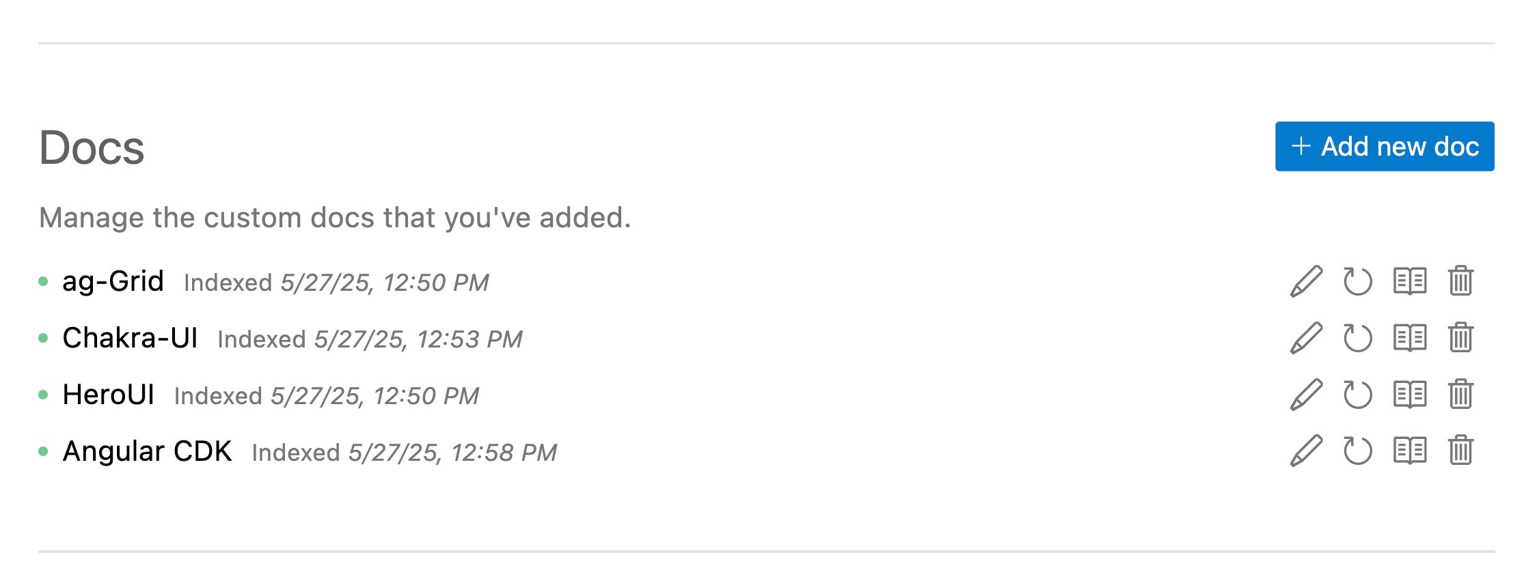Select the ag-Grid doc name
Screen dimensions: 1524x583
tap(113, 282)
